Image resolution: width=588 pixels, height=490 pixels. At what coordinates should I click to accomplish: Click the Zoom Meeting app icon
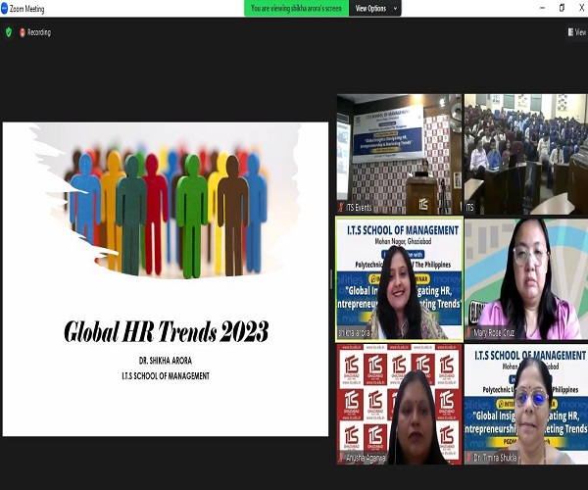click(4, 8)
